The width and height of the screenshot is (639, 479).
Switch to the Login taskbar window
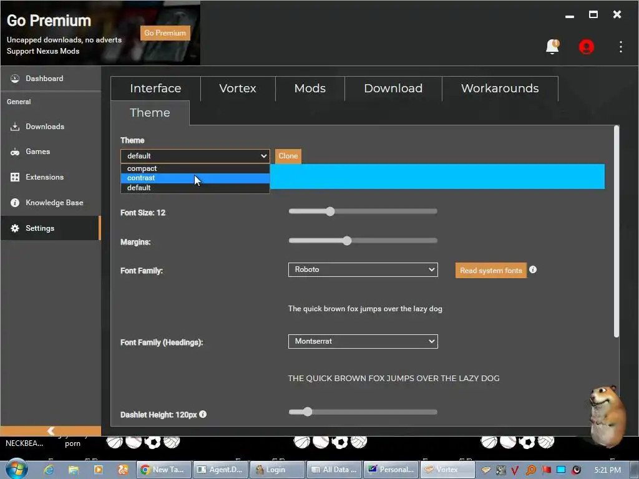[x=277, y=469]
